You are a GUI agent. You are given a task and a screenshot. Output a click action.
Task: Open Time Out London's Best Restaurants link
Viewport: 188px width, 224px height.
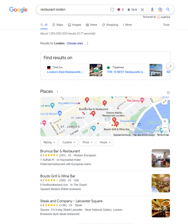point(66,72)
